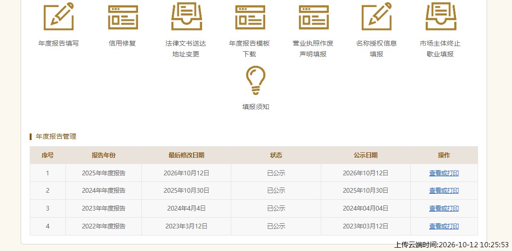Open 查看或打印 for the 2022年年度报告
The height and width of the screenshot is (251, 512).
444,226
